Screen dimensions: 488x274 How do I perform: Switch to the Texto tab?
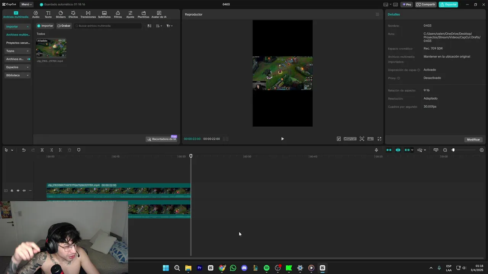[48, 14]
